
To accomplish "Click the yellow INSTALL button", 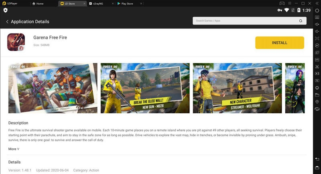I will 279,43.
